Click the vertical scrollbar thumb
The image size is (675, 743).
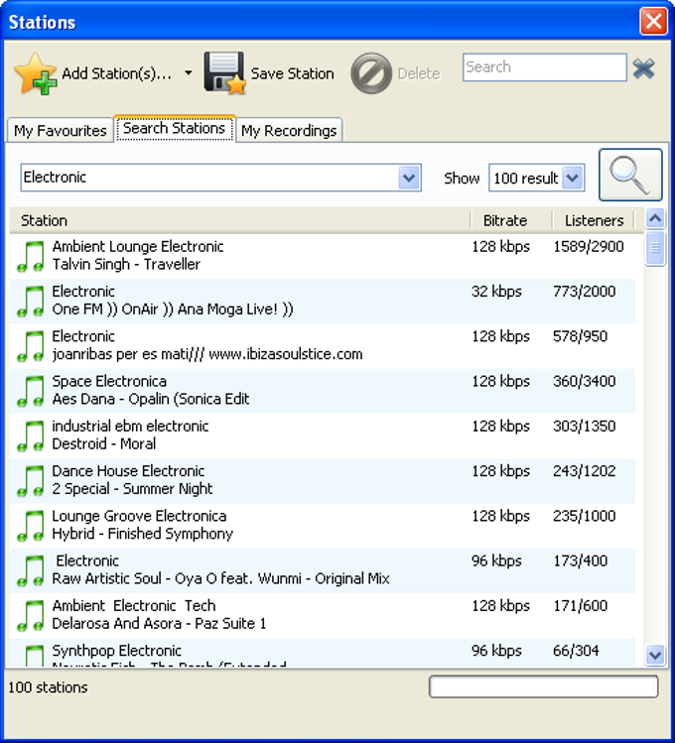pyautogui.click(x=655, y=248)
